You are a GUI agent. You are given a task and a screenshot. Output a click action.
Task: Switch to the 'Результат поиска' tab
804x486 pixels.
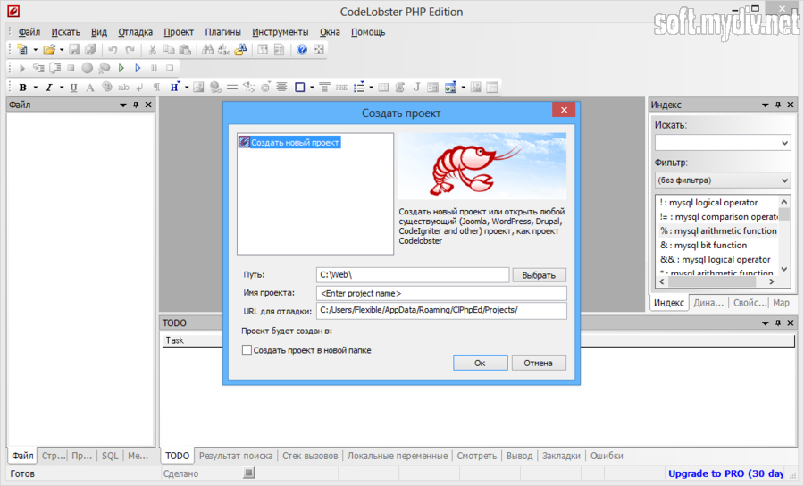[236, 456]
